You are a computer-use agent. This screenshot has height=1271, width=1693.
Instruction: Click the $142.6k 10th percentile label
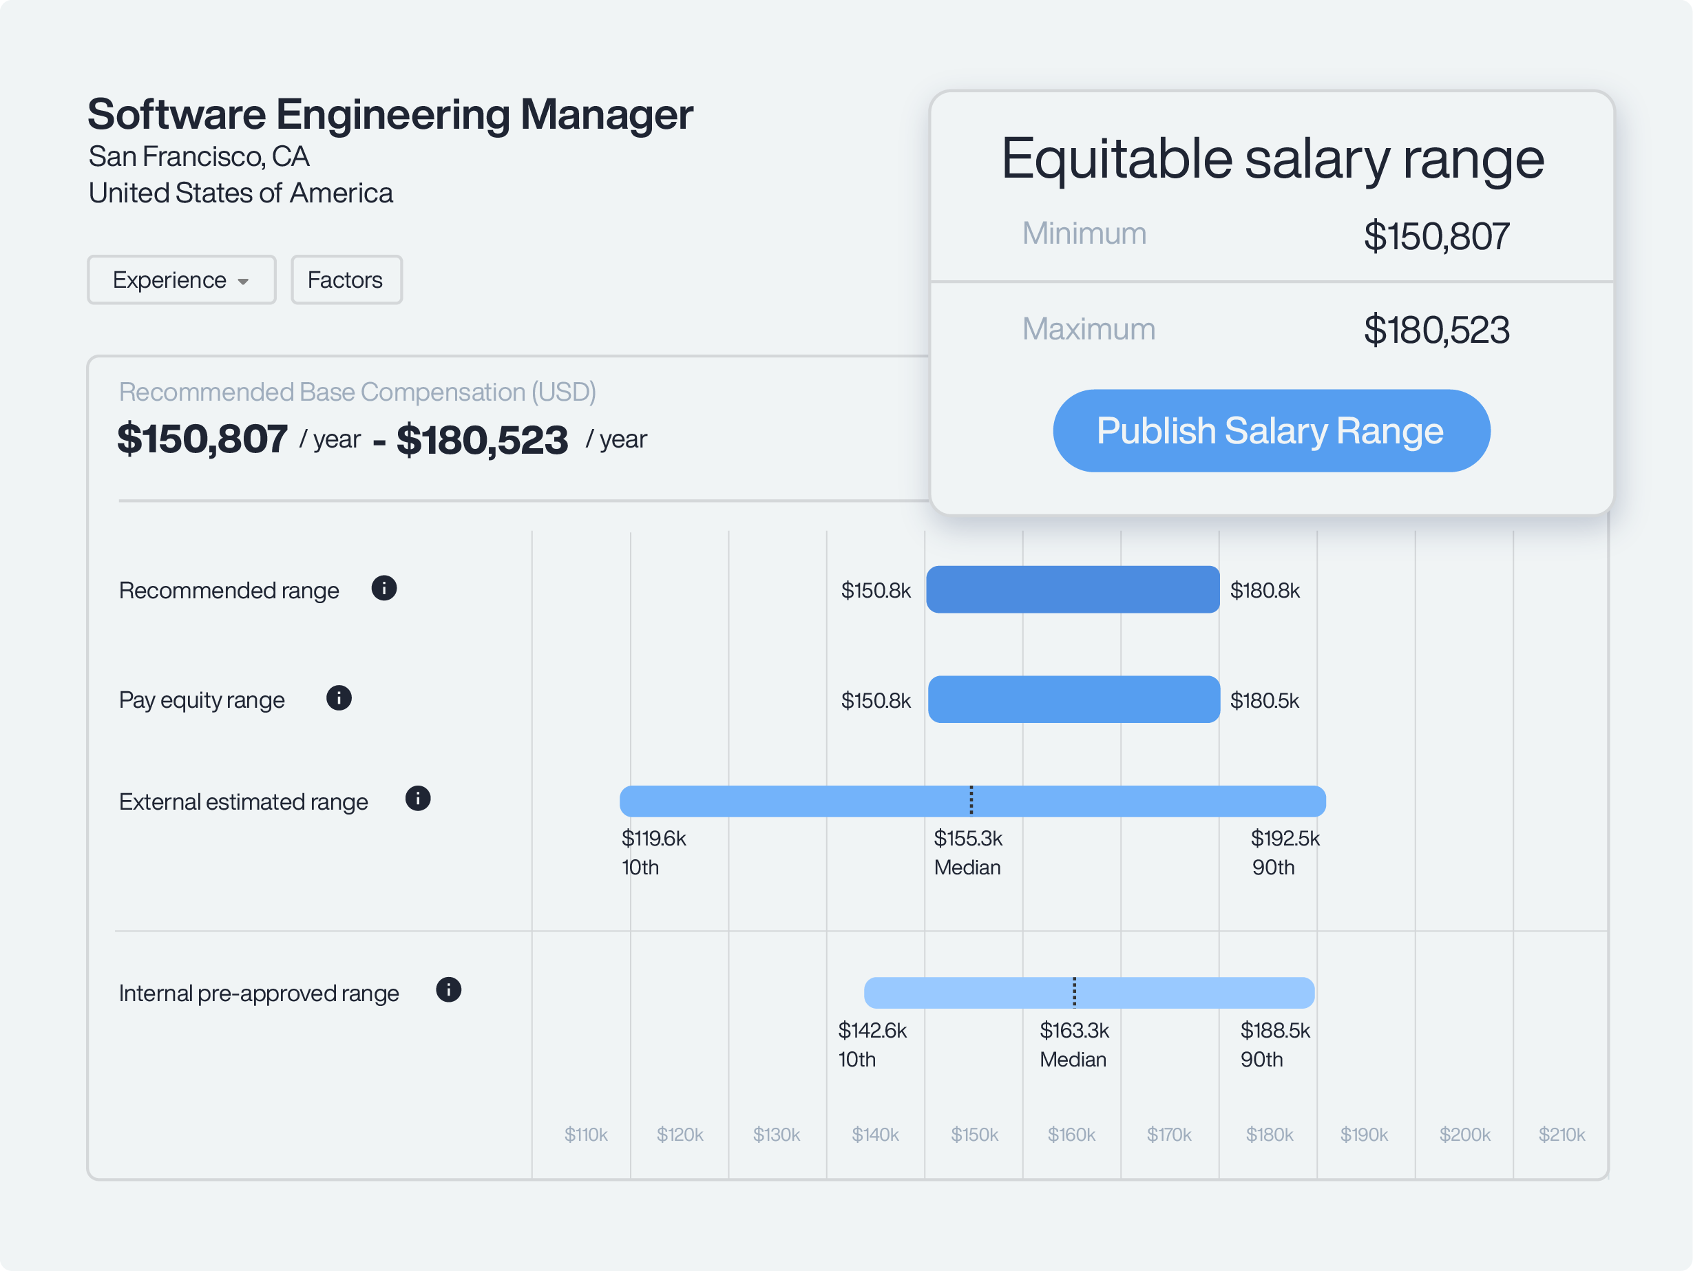pos(872,1031)
